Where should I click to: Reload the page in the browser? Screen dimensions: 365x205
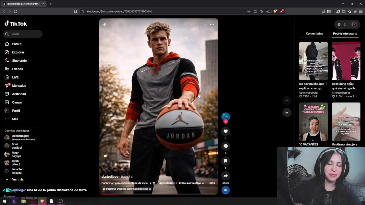point(15,11)
